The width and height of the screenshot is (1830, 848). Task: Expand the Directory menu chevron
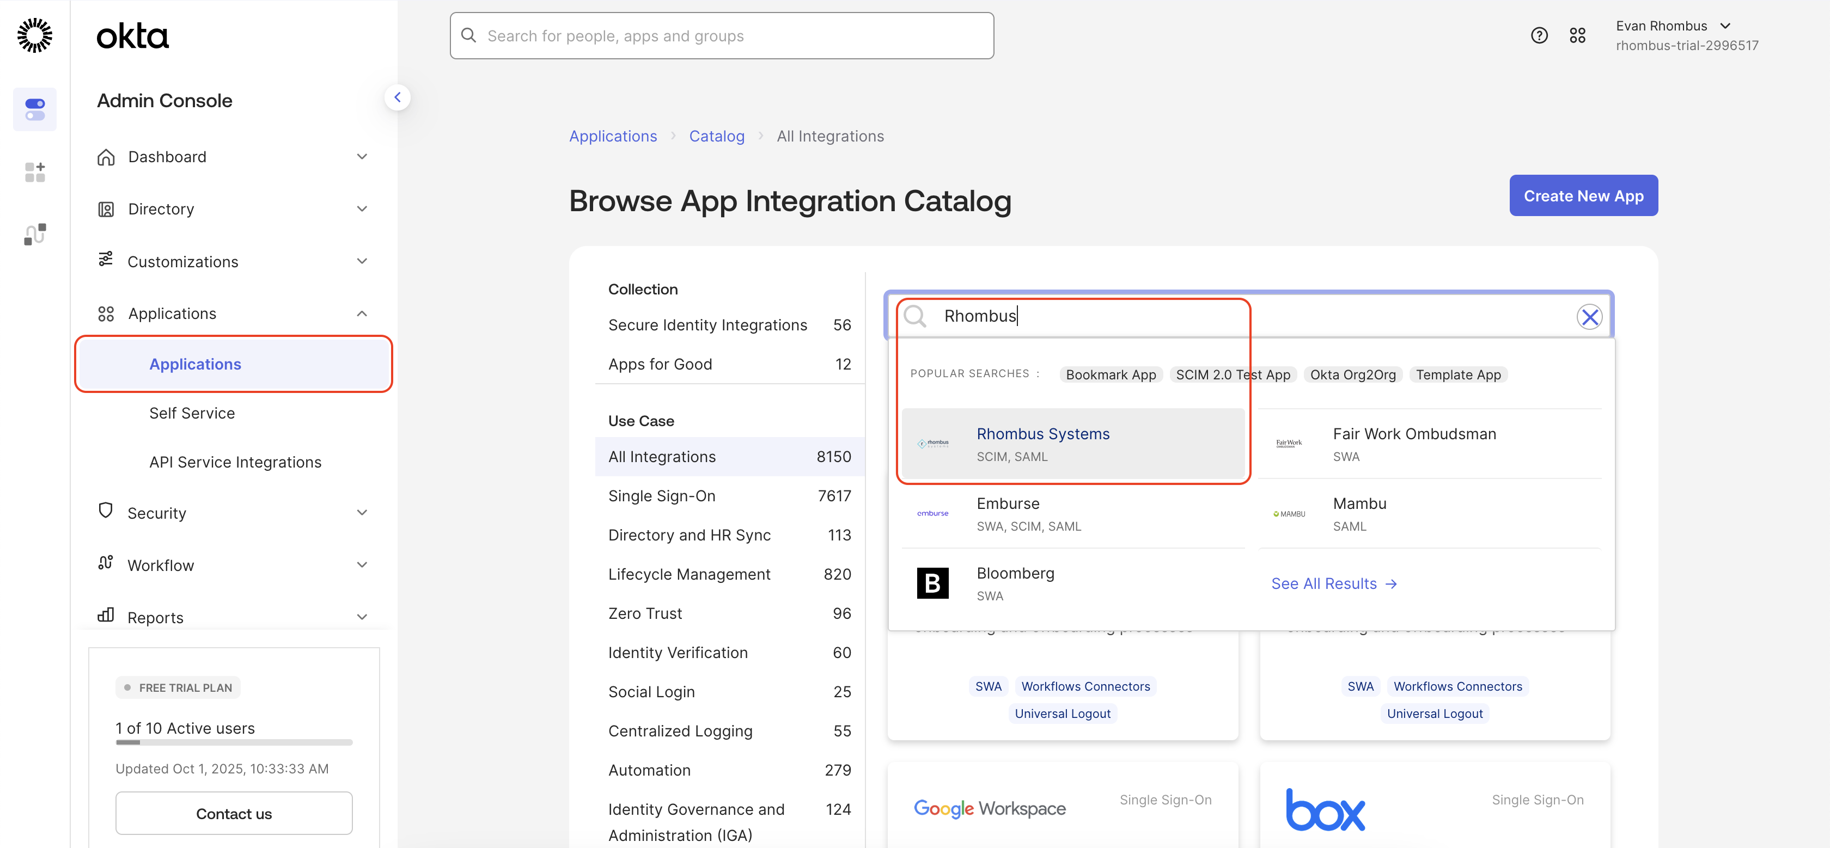tap(362, 210)
